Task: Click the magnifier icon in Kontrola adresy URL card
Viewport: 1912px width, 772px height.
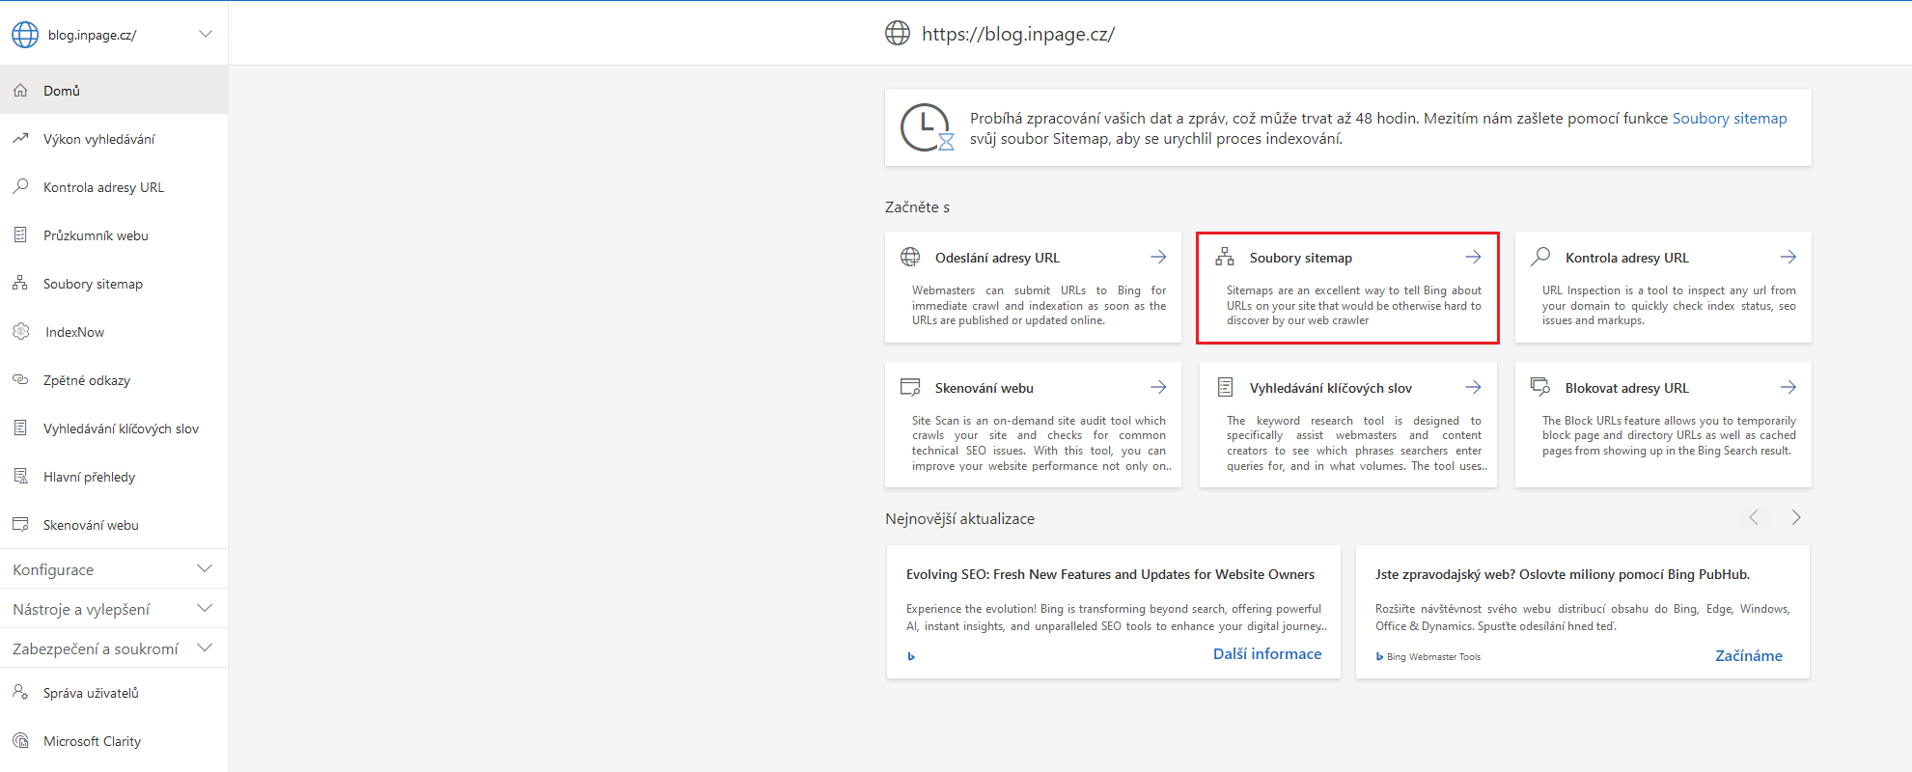Action: (1541, 257)
